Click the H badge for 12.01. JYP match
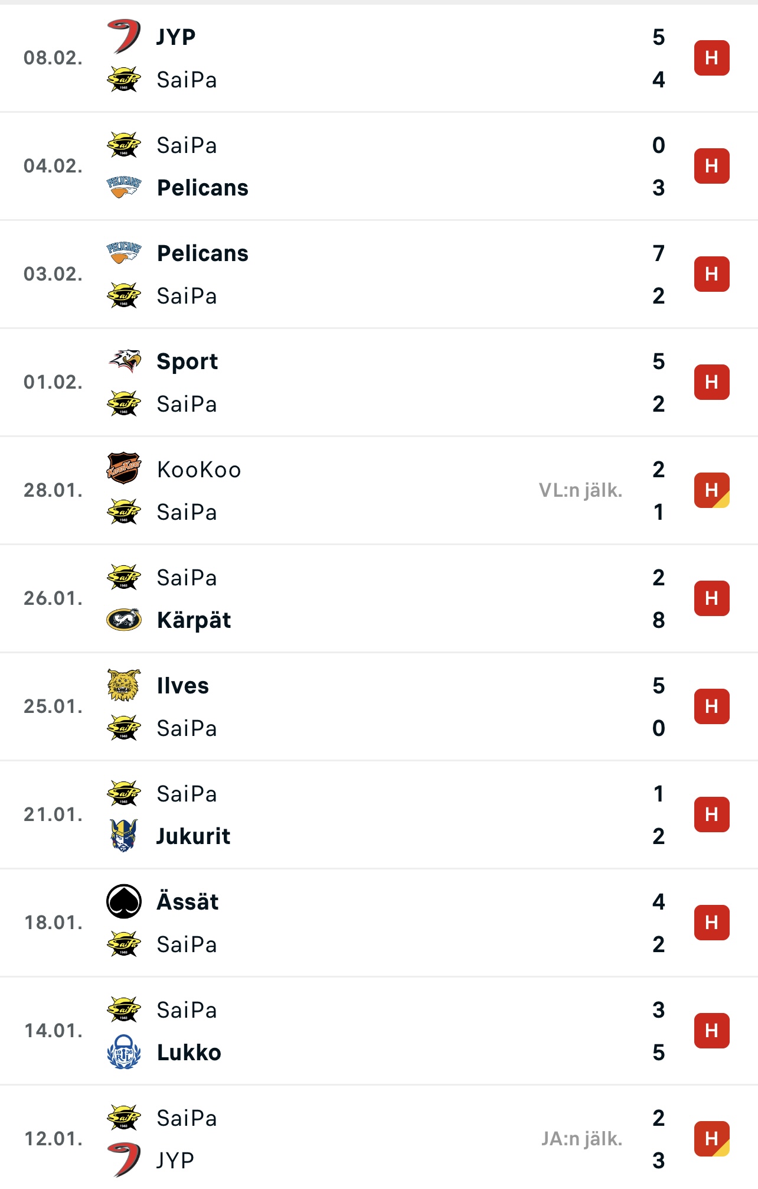 [x=711, y=1139]
